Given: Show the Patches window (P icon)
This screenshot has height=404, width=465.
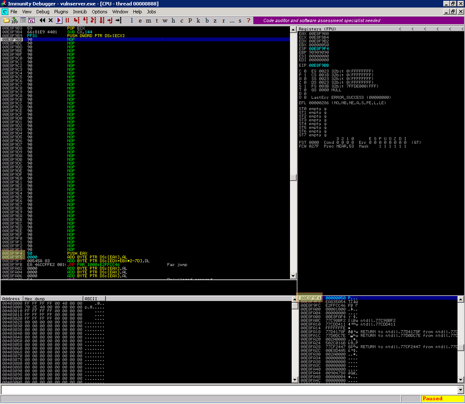Looking at the screenshot, I should click(x=190, y=20).
